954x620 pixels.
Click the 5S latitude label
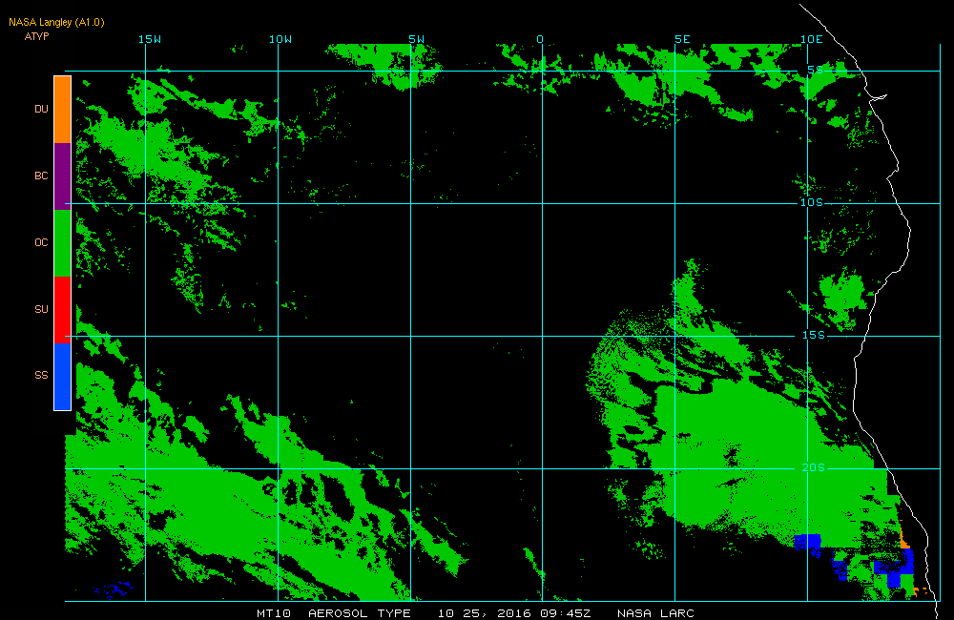pyautogui.click(x=816, y=70)
